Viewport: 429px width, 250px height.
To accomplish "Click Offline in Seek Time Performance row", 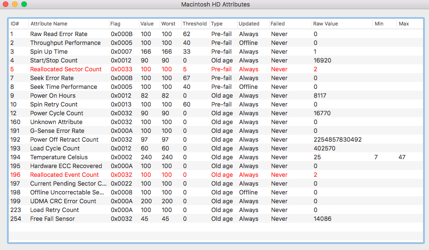I will [248, 87].
